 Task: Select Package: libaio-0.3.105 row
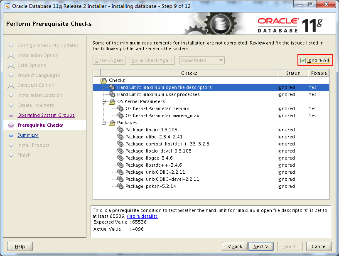(211, 130)
